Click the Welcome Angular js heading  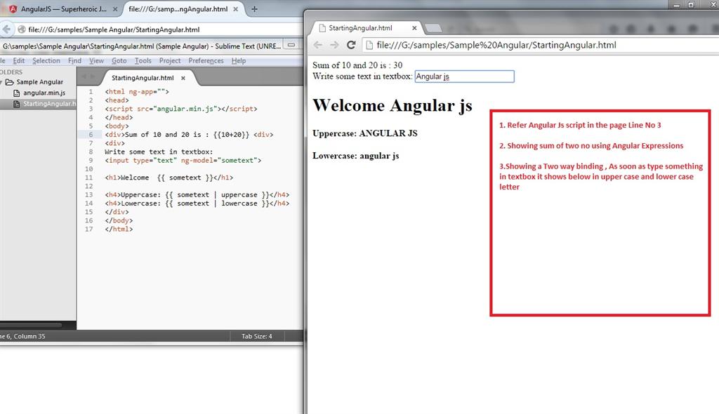click(393, 105)
